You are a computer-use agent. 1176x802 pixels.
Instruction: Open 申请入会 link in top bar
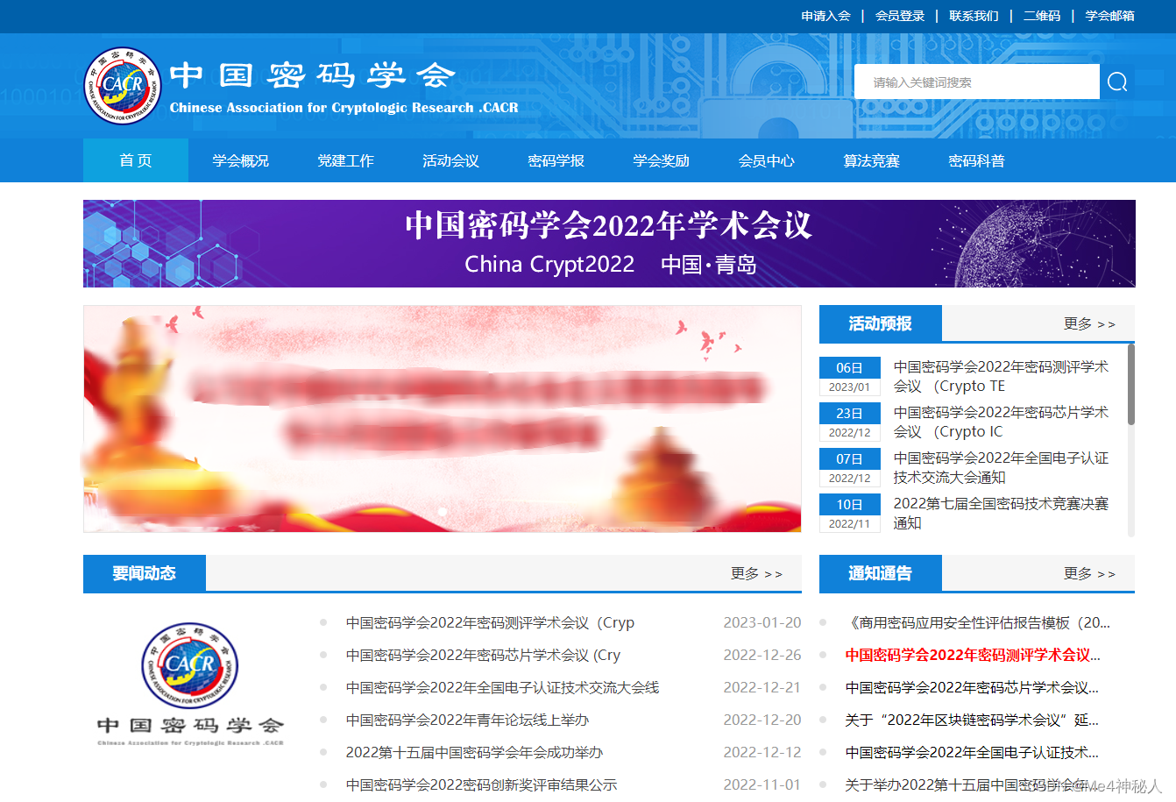(x=825, y=16)
